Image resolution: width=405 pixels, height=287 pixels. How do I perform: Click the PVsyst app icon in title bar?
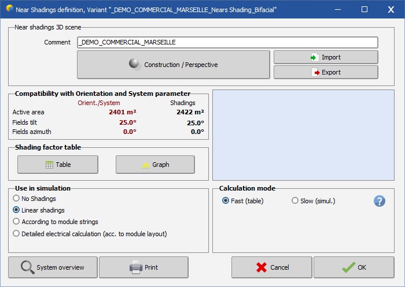coord(10,9)
